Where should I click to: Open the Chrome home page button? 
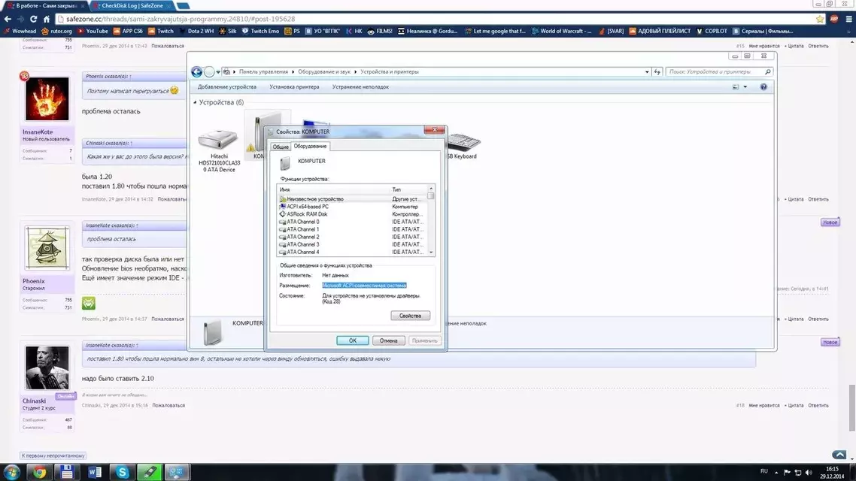click(47, 19)
